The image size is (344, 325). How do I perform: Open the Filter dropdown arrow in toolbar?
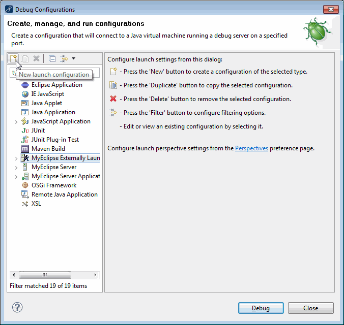(73, 59)
